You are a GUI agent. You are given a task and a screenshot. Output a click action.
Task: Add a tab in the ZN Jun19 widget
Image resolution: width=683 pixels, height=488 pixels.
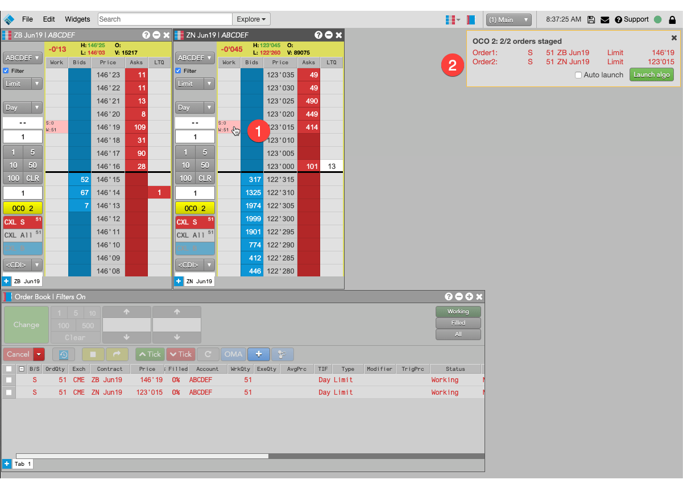(179, 281)
